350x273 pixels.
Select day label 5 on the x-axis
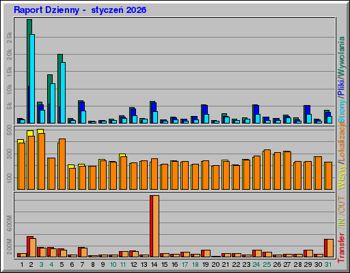pos(62,265)
